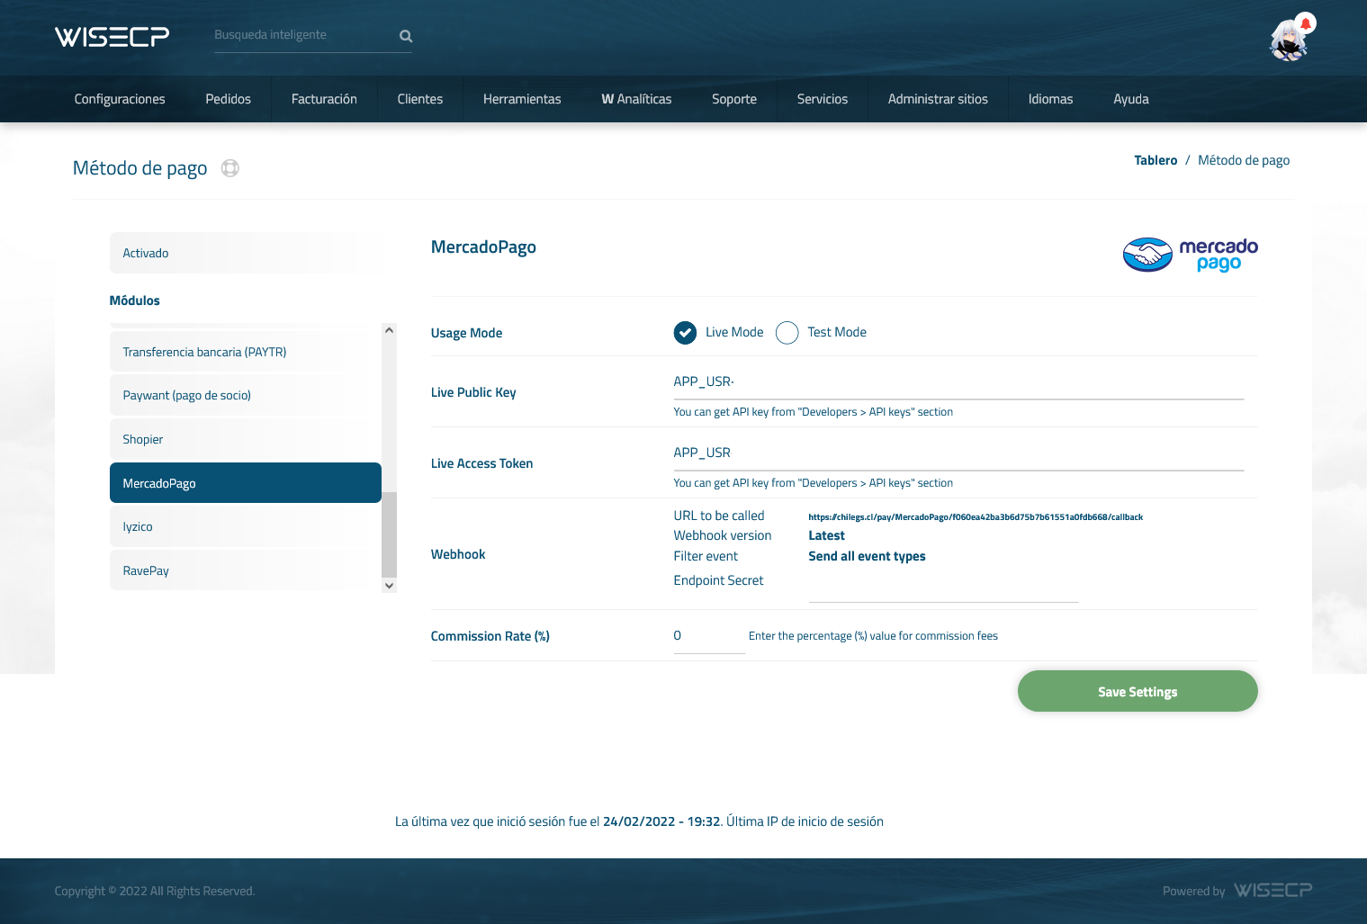The height and width of the screenshot is (924, 1367).
Task: Click the MercadoPago section heading
Action: click(x=483, y=247)
